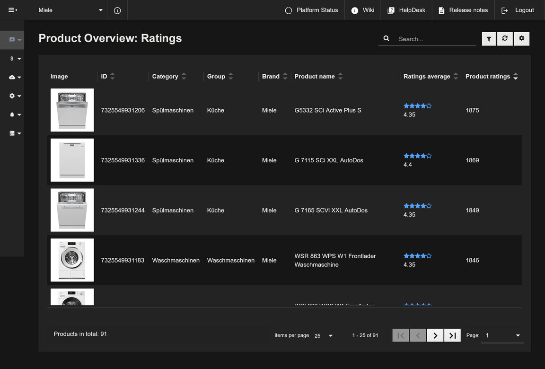Toggle the sidebar menu hamburger icon
Image resolution: width=545 pixels, height=369 pixels.
(x=12, y=10)
